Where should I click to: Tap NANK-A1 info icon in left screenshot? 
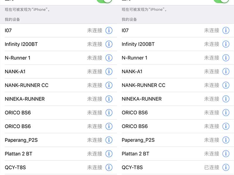(x=109, y=71)
